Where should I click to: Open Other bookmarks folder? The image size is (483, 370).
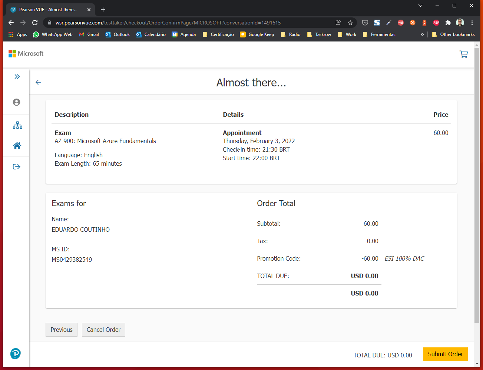(453, 34)
